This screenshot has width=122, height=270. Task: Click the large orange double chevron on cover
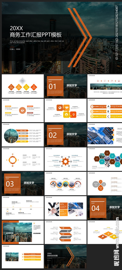(80, 37)
